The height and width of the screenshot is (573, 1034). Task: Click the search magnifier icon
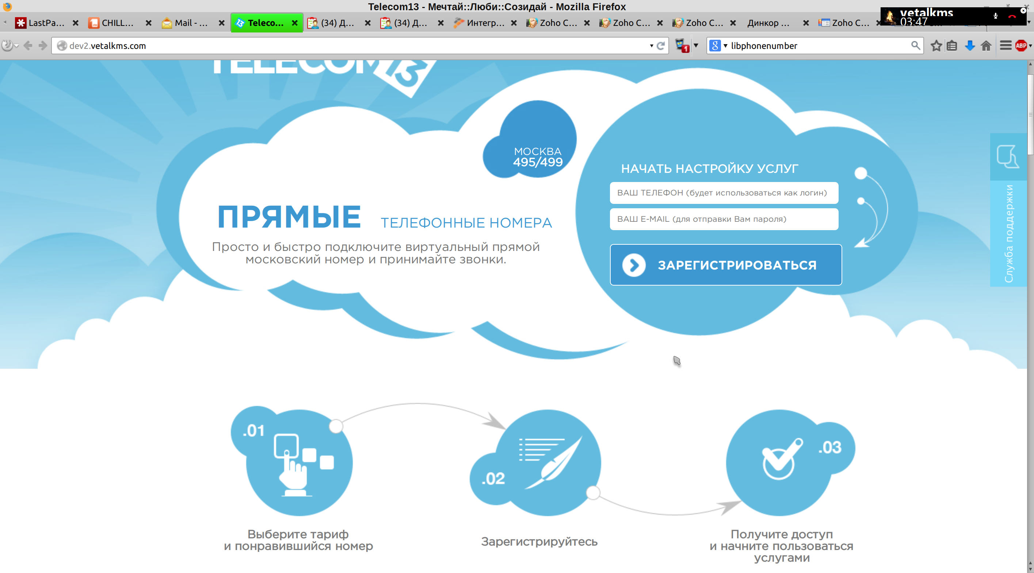tap(915, 45)
